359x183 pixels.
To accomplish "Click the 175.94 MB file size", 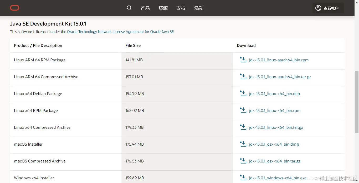I will [135, 144].
